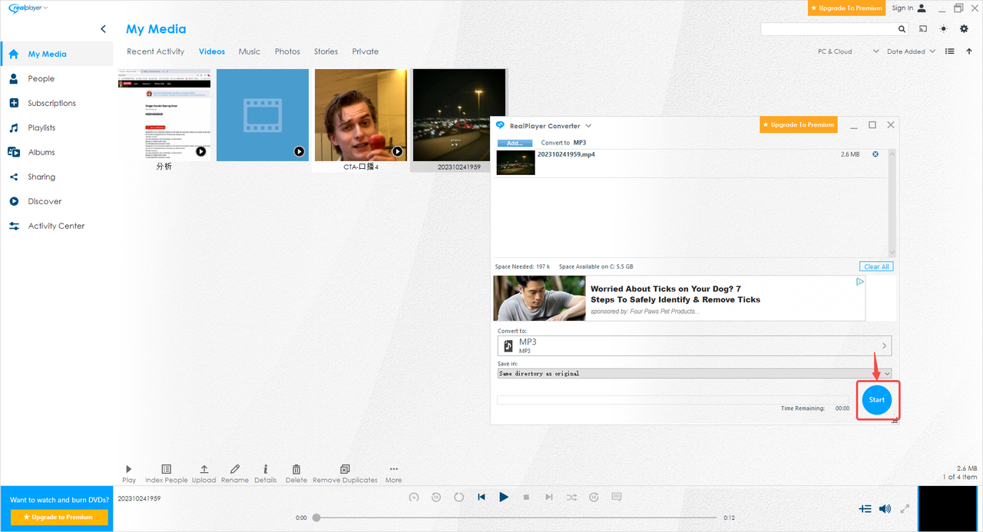This screenshot has height=532, width=983.
Task: Mute the player volume speaker icon
Action: pyautogui.click(x=885, y=509)
